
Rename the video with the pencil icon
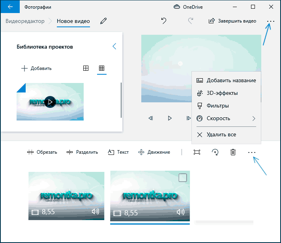pos(103,21)
